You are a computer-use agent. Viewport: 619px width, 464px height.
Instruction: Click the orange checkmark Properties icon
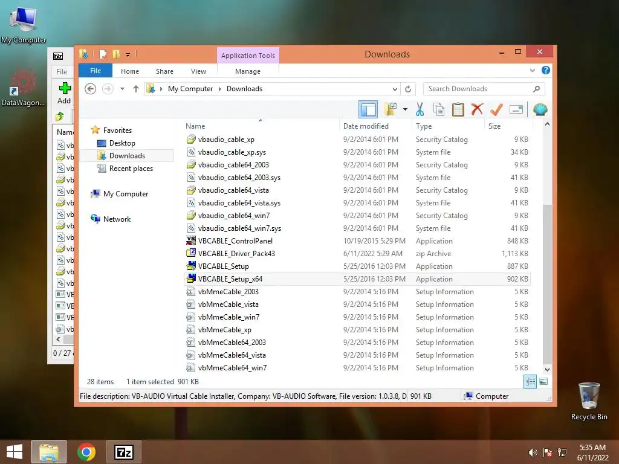click(x=496, y=109)
